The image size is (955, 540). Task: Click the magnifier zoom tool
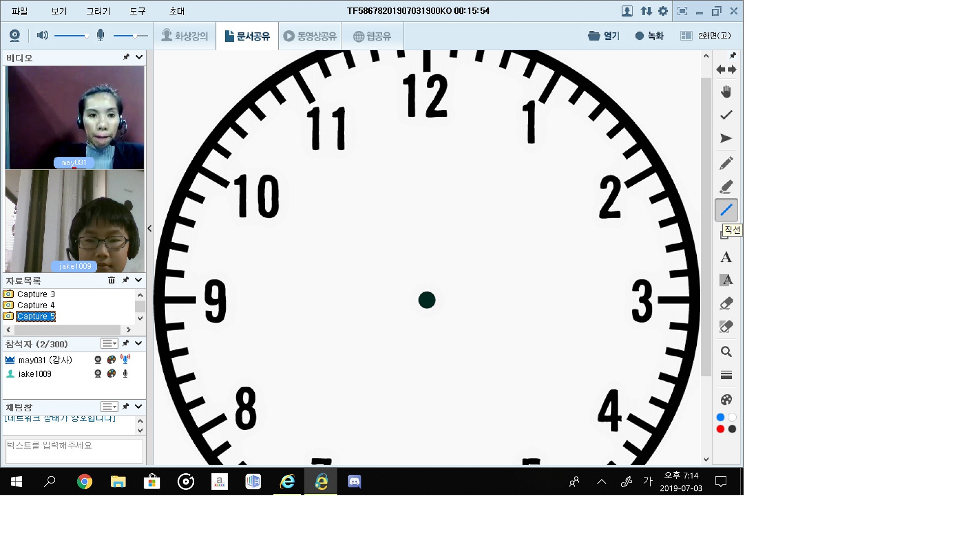pyautogui.click(x=726, y=352)
